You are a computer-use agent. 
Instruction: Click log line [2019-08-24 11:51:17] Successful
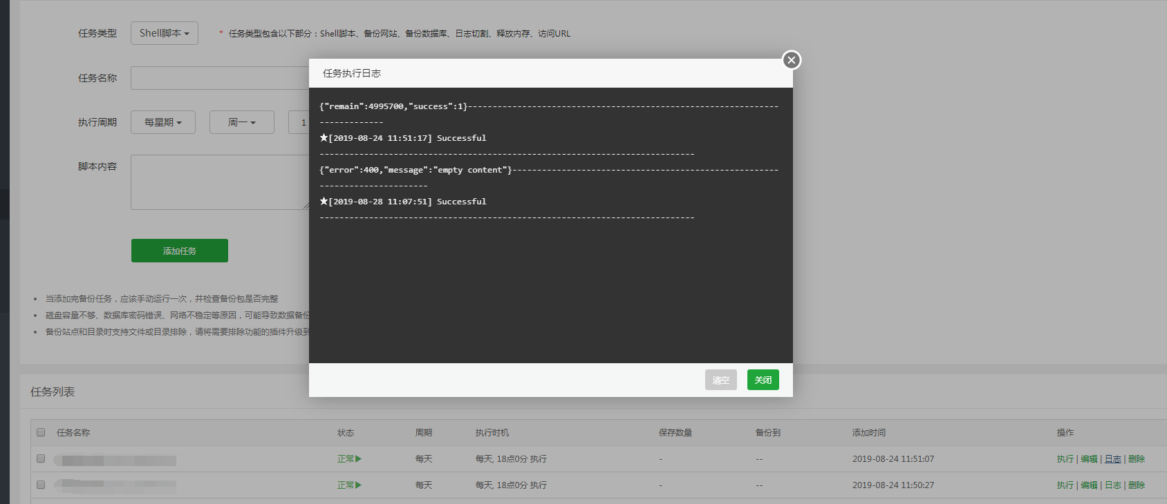click(403, 138)
